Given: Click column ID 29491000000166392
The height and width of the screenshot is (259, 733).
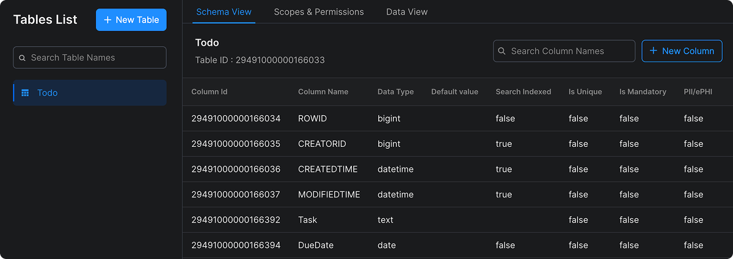Looking at the screenshot, I should 236,220.
